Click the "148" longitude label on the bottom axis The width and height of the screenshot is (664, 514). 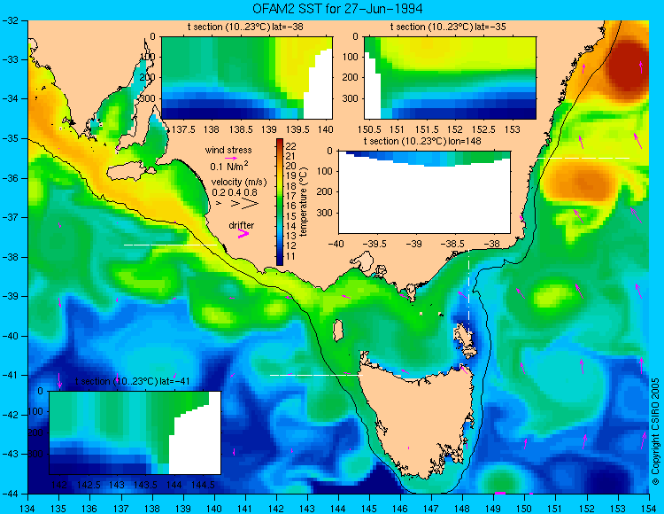462,508
